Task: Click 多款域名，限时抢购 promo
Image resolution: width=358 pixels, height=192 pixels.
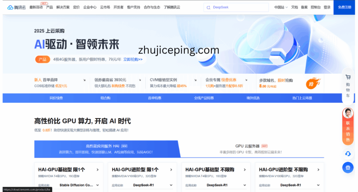Action: [276, 80]
